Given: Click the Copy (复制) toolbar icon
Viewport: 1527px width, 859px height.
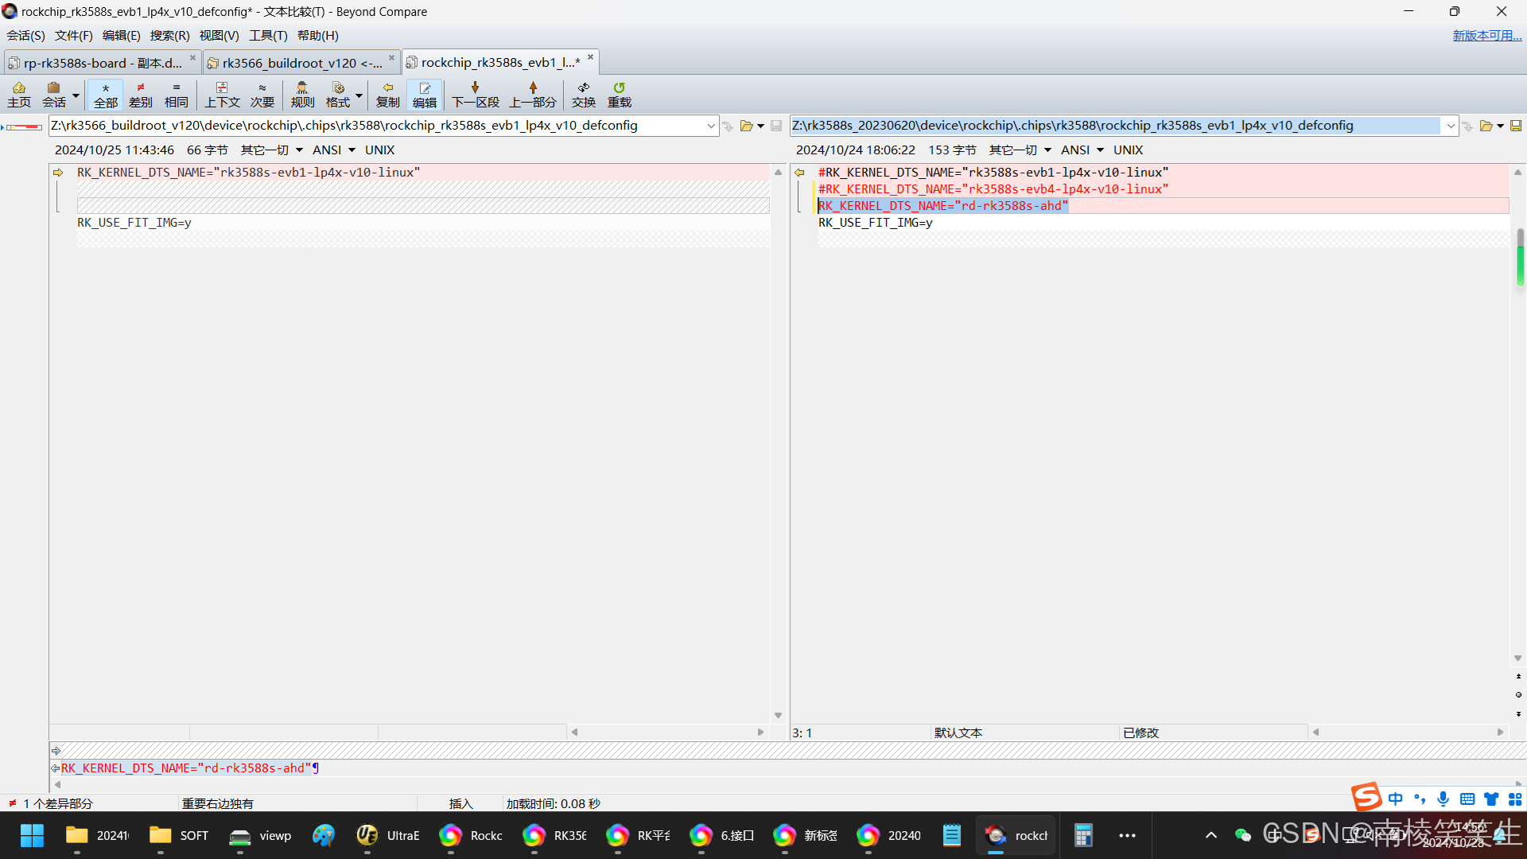Looking at the screenshot, I should pos(387,94).
